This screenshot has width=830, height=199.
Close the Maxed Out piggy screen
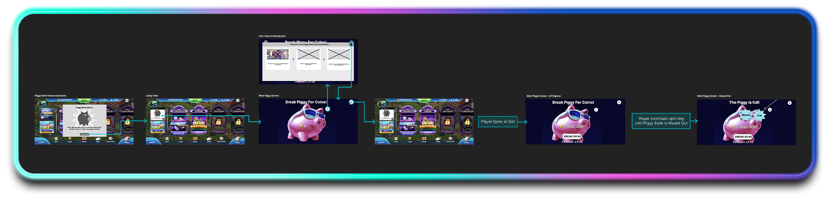pyautogui.click(x=790, y=103)
